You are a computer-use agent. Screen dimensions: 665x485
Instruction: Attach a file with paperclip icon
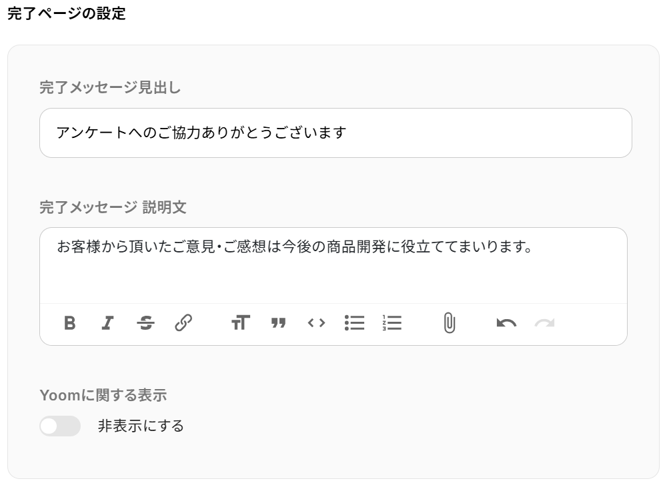point(450,323)
